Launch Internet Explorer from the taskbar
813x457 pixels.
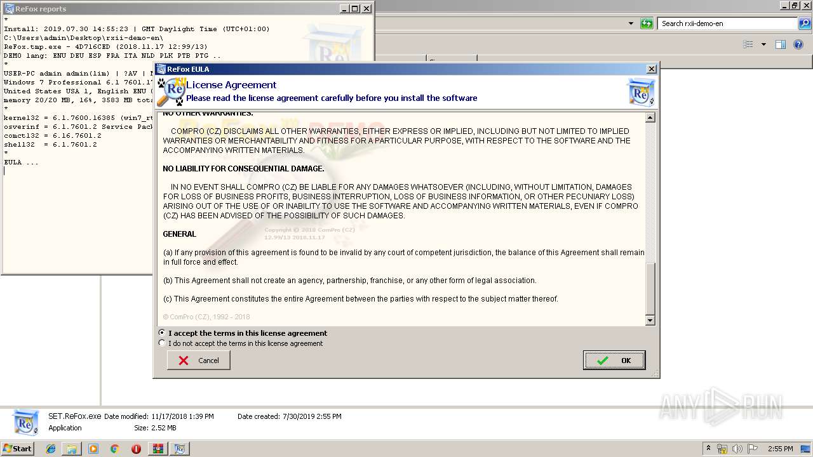point(51,449)
